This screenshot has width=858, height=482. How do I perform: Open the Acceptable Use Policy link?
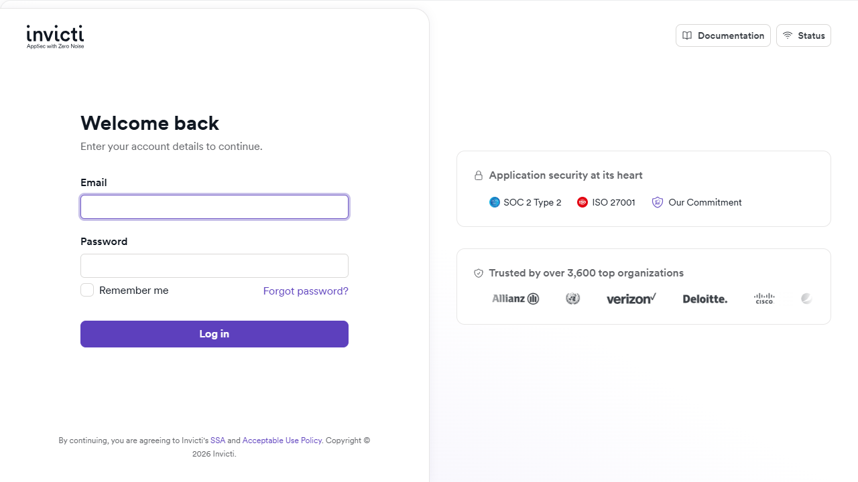[282, 440]
